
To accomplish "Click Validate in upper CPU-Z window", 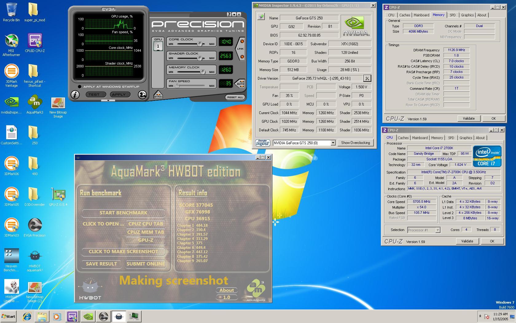I will pyautogui.click(x=469, y=118).
